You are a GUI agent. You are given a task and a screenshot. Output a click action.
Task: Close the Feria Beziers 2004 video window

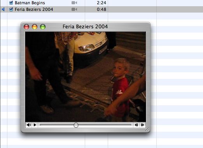26,27
